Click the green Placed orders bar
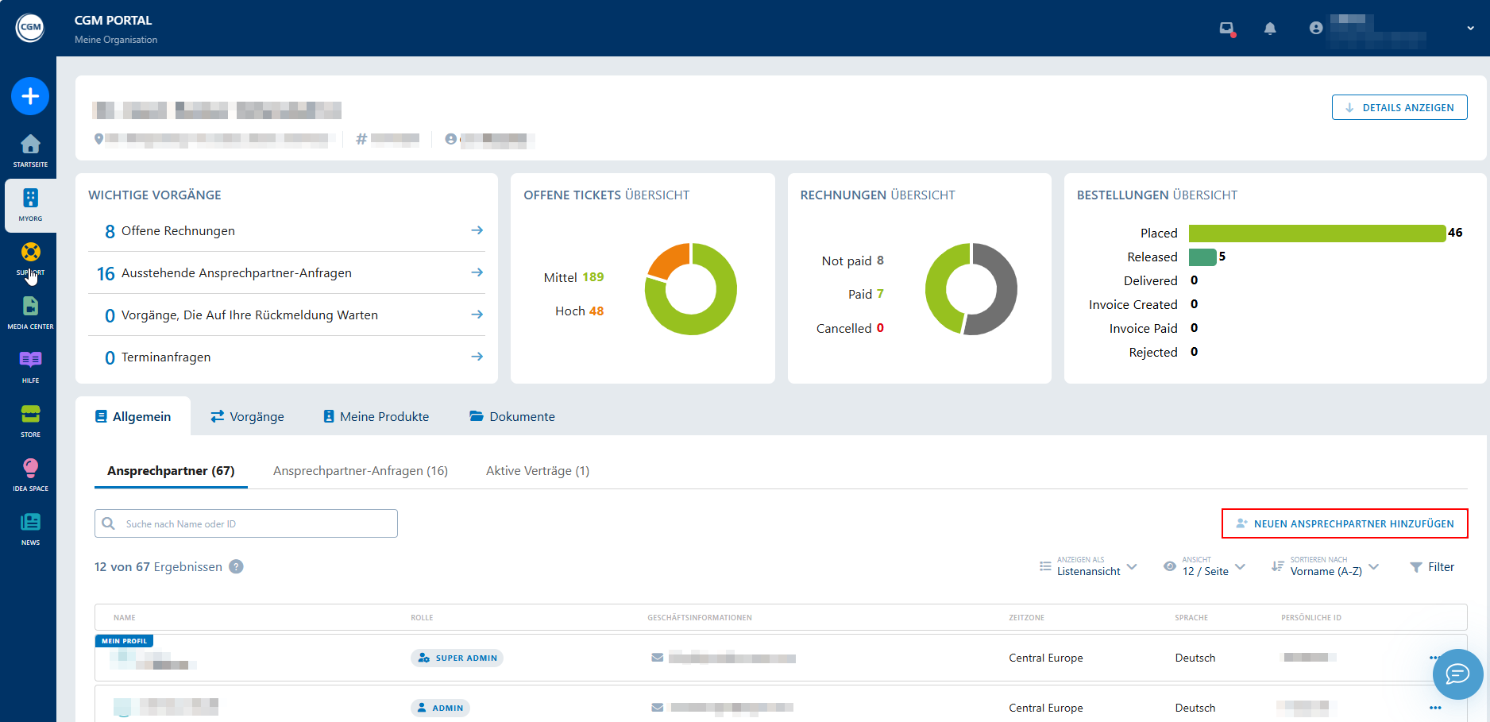Screen dimensions: 1490x722 (x=1317, y=233)
